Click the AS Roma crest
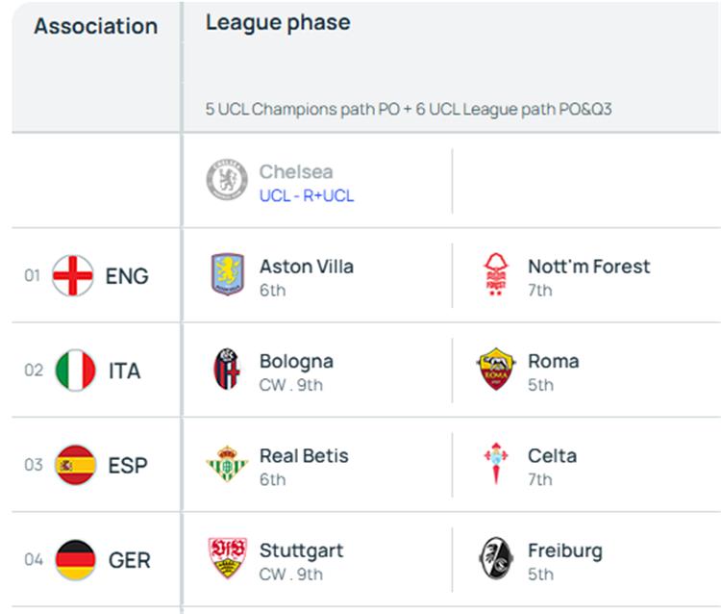 pos(496,371)
